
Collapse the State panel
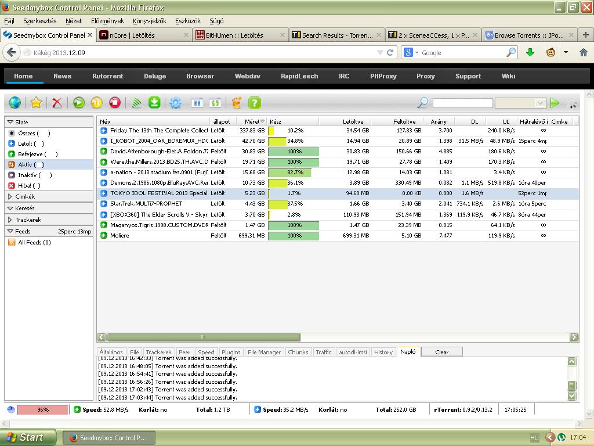click(x=10, y=122)
